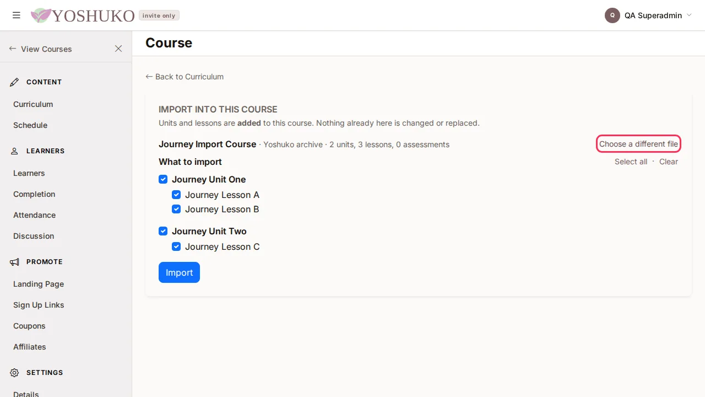Click View Courses back link
The height and width of the screenshot is (397, 705).
[x=41, y=49]
